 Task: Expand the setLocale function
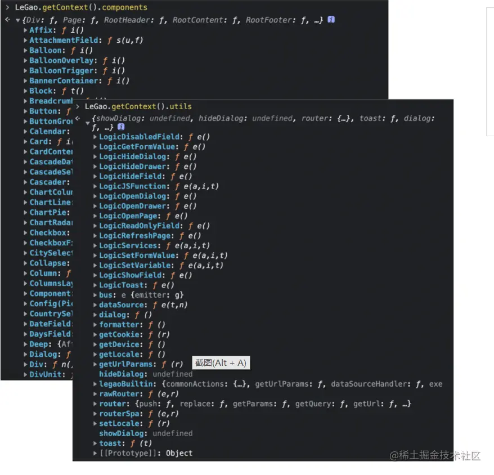click(x=95, y=423)
